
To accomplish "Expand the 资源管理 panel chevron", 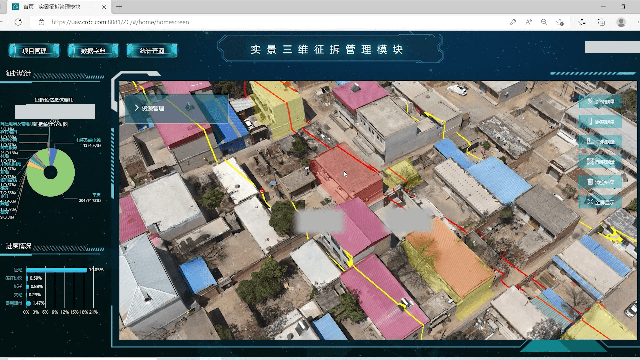I will 137,108.
